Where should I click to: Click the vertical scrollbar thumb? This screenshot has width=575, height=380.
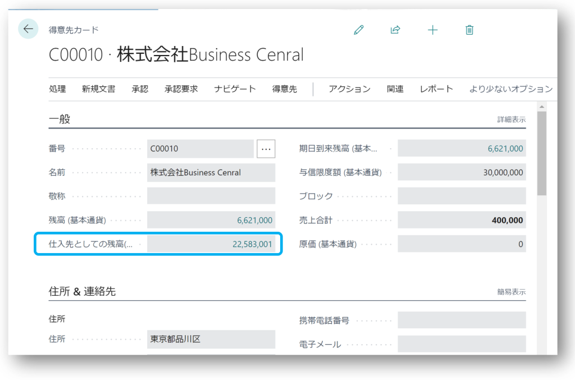click(x=542, y=153)
